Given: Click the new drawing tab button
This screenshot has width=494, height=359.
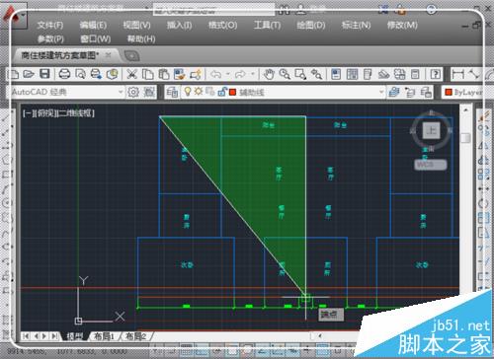Looking at the screenshot, I should [x=132, y=55].
